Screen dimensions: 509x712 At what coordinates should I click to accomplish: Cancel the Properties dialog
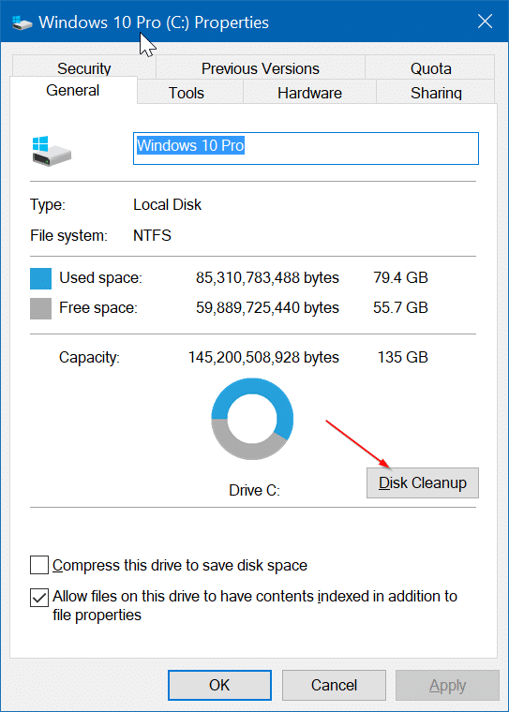pos(334,685)
